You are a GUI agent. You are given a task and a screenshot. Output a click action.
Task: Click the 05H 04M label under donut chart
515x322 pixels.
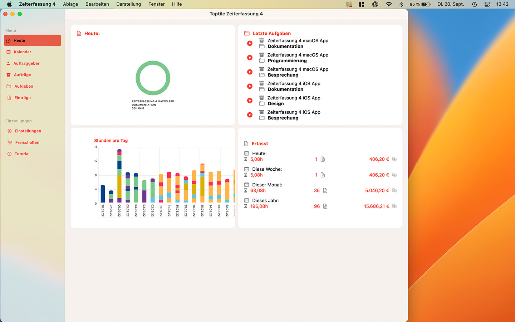[x=138, y=108]
